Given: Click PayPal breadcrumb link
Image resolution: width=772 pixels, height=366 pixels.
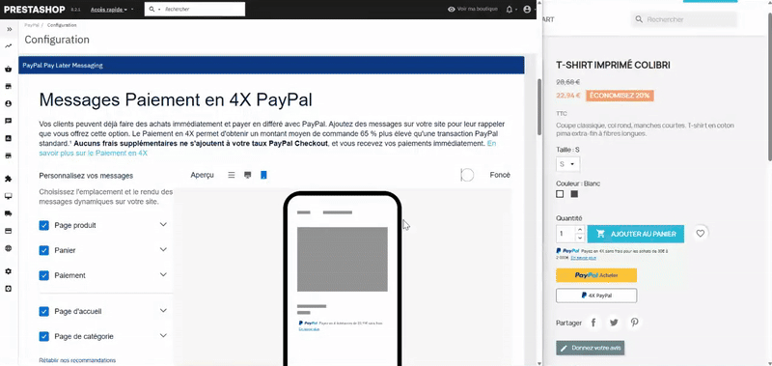Looking at the screenshot, I should coord(32,25).
